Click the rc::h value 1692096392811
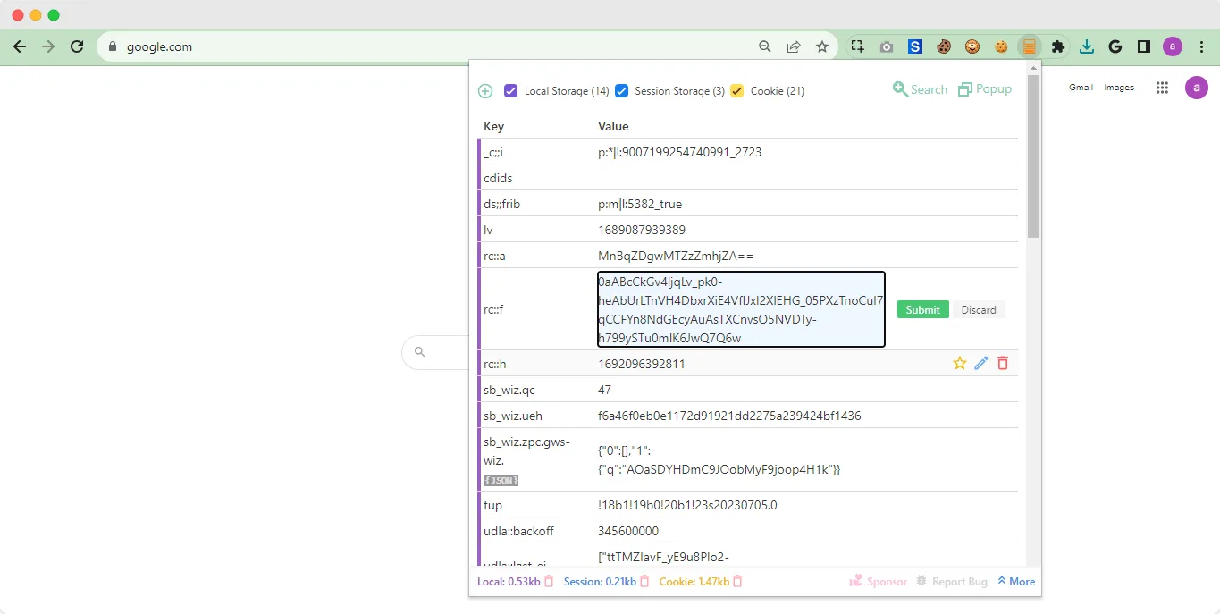This screenshot has height=614, width=1220. click(642, 364)
